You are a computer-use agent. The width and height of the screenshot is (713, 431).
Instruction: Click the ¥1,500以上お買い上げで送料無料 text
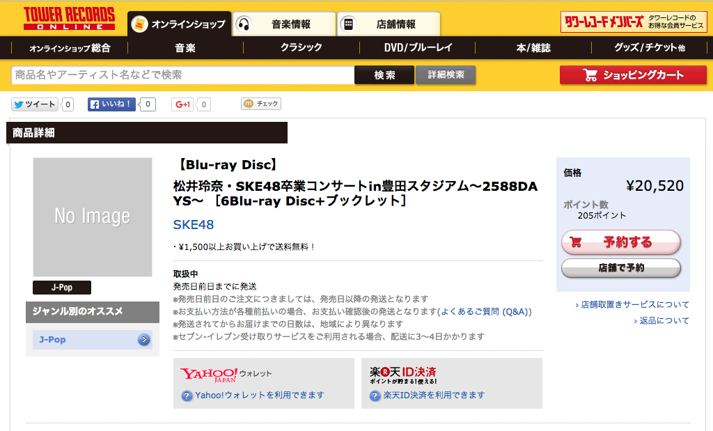click(244, 247)
